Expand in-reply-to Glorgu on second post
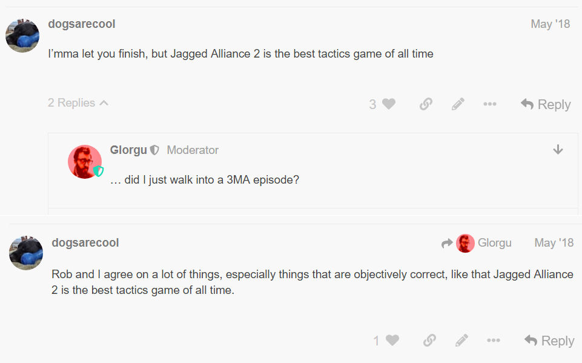The width and height of the screenshot is (582, 363). point(477,243)
